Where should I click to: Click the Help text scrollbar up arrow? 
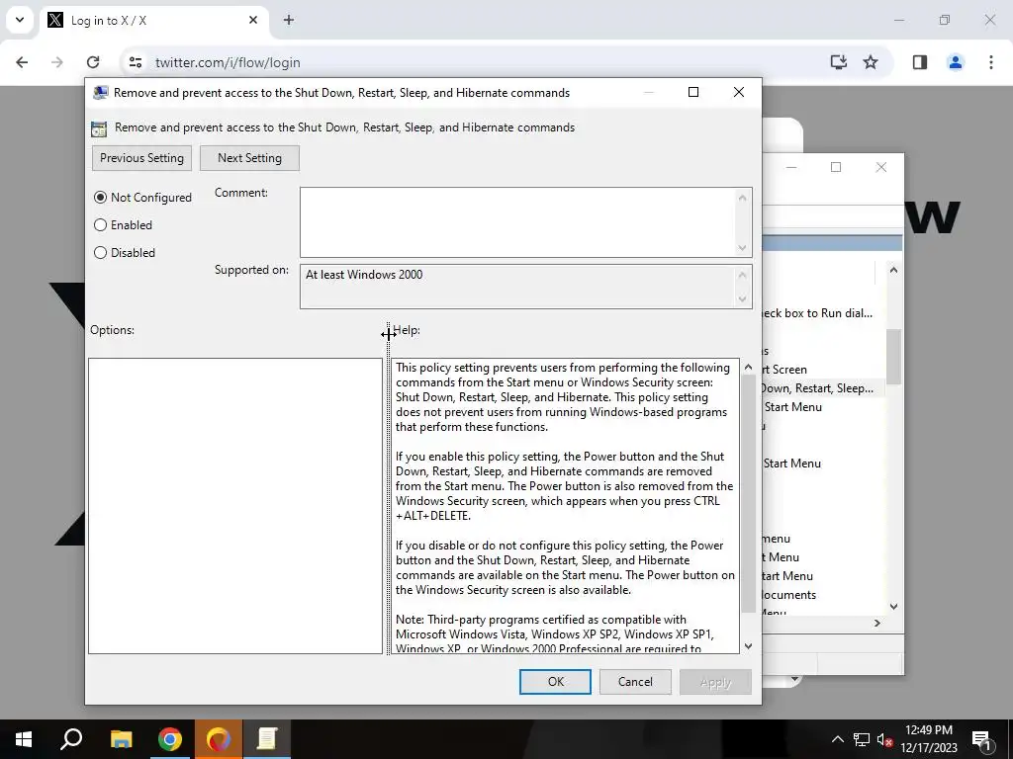click(748, 368)
